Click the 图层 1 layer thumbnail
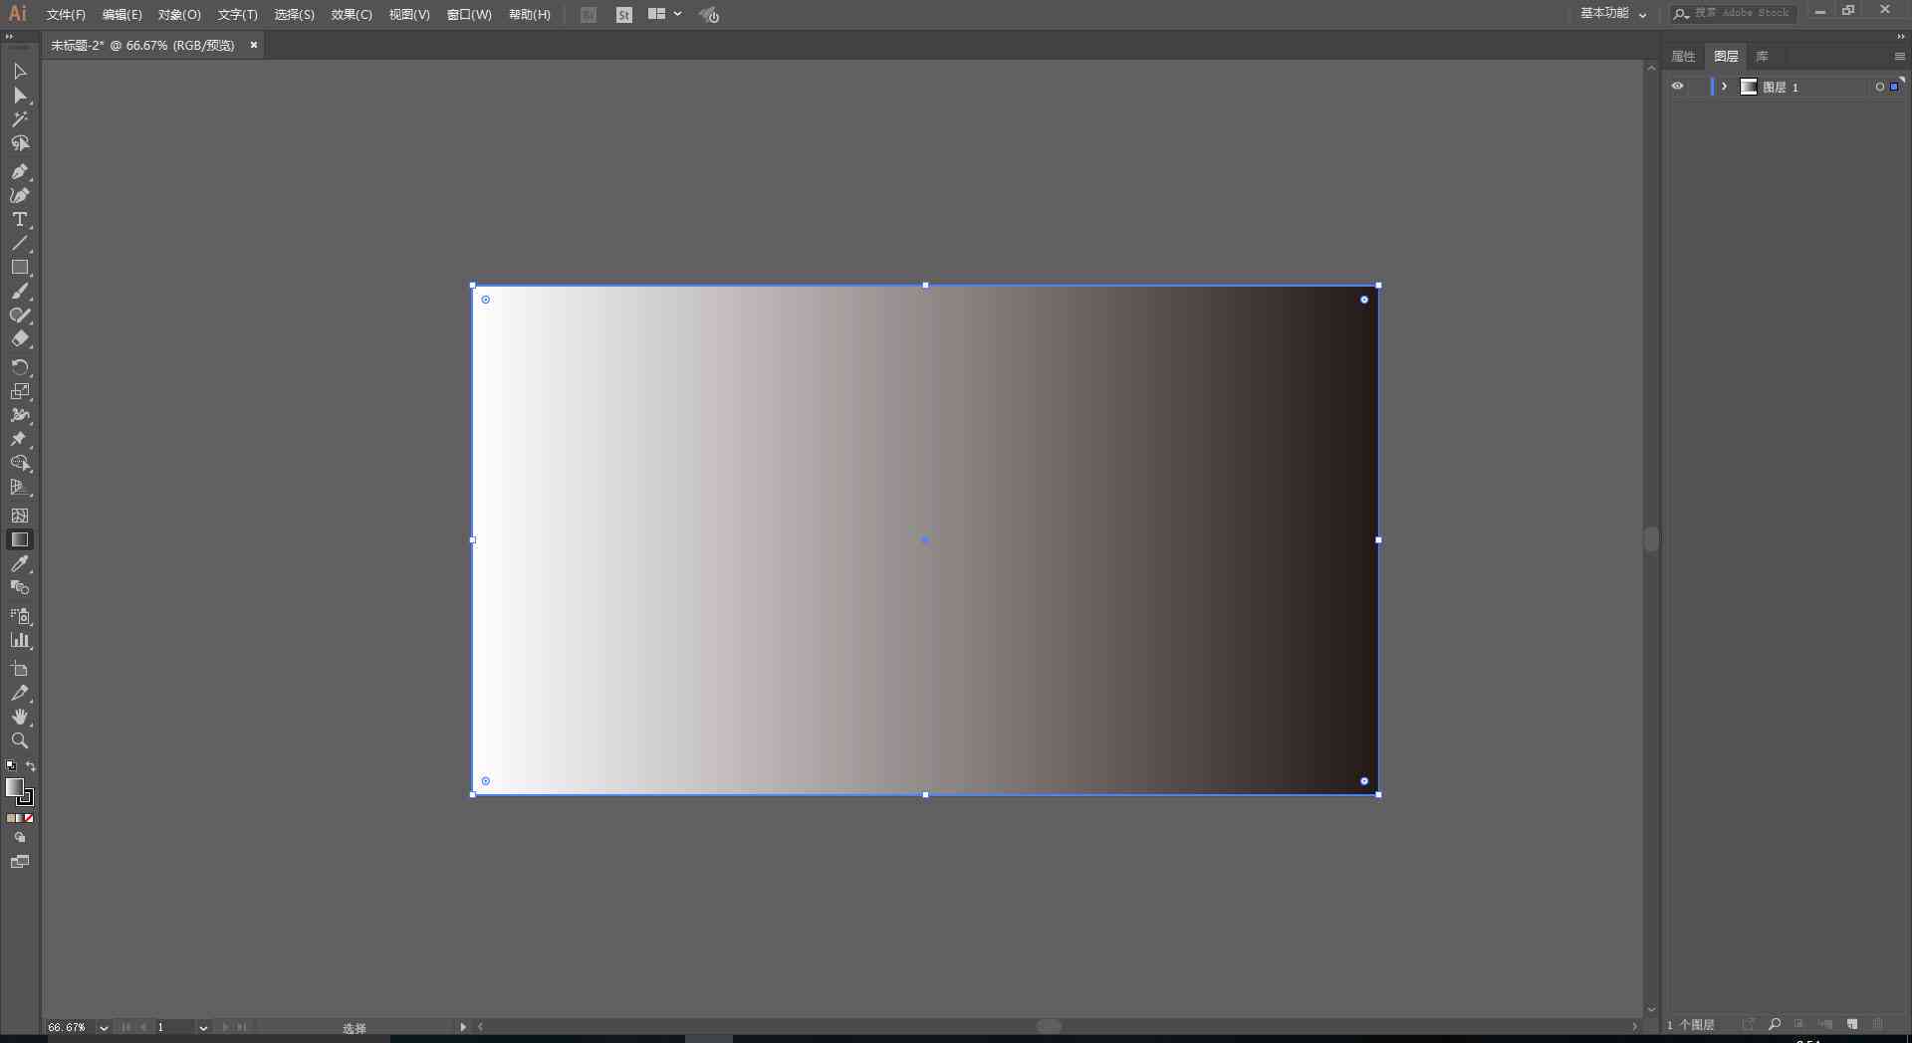Screen dimensions: 1912x1043 [x=1749, y=87]
